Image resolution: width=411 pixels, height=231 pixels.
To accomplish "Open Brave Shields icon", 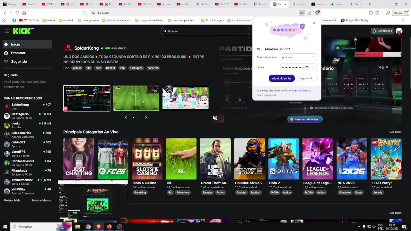I will 317,13.
